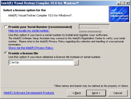Select the Provide your Serial Number radio button
The width and height of the screenshot is (131, 99).
6,27
